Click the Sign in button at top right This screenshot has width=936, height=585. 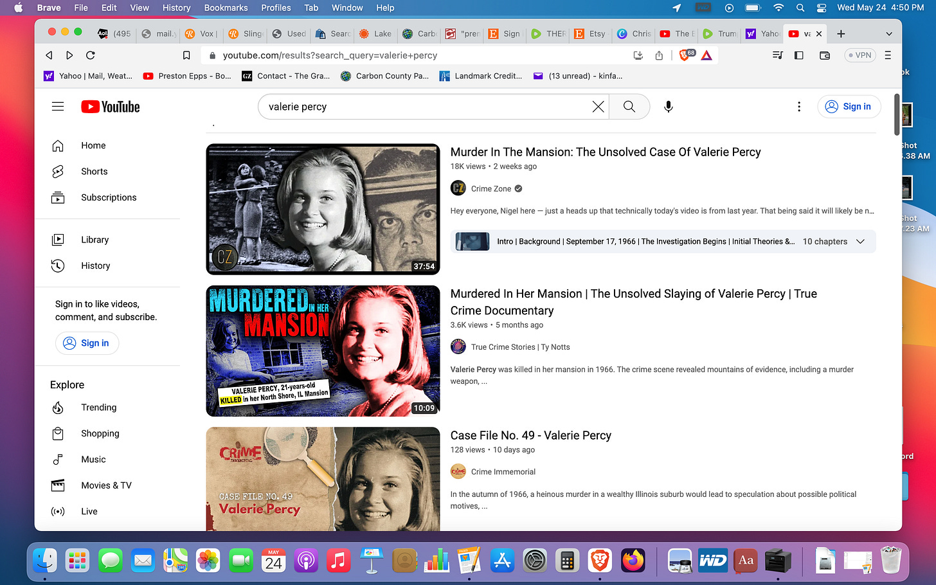[x=849, y=107]
